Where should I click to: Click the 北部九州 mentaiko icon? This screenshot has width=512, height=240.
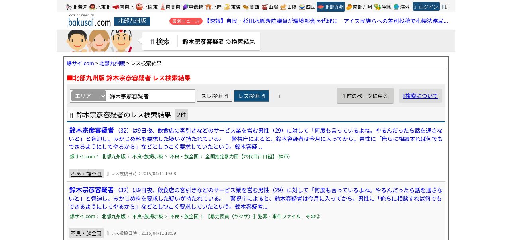click(321, 7)
